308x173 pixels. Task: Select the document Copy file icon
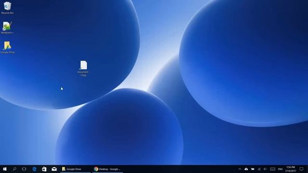(83, 68)
